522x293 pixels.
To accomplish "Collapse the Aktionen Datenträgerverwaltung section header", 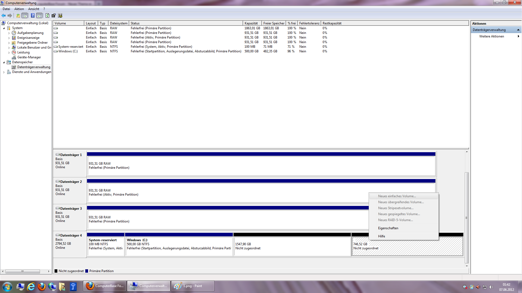I will 518,30.
